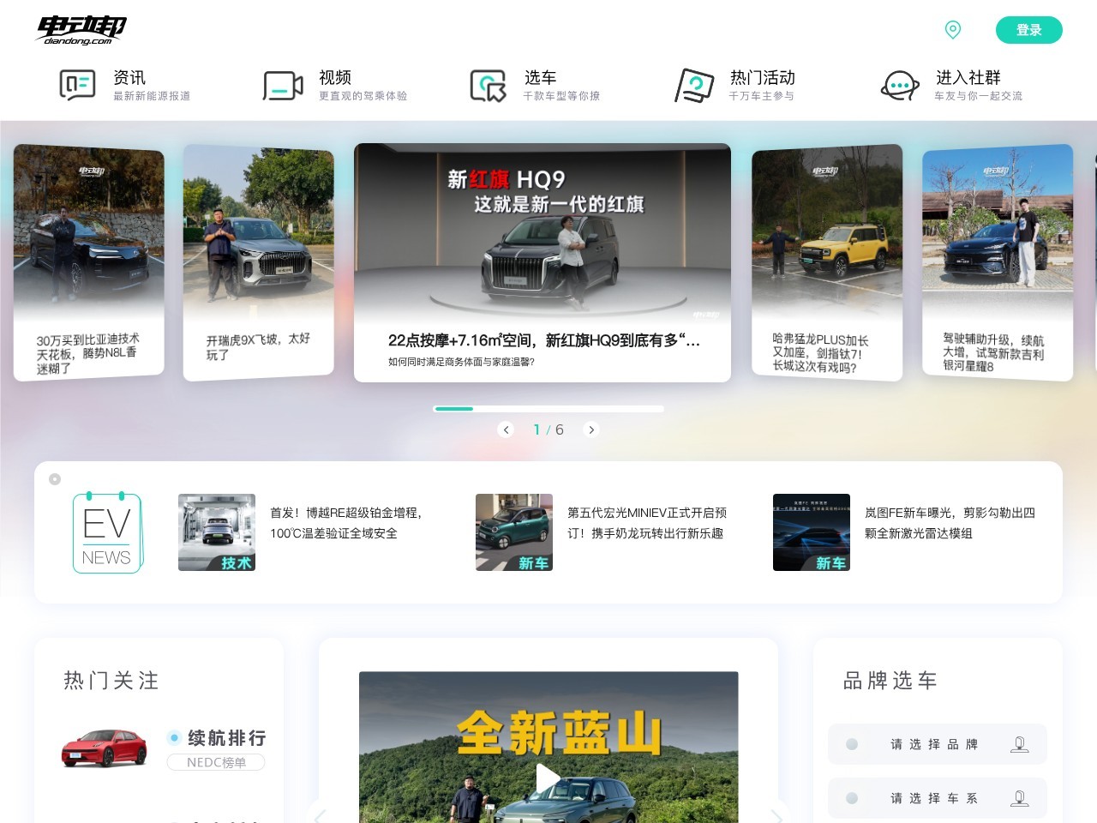Open the 宏光MINIEV 新车 news thumbnail
The image size is (1097, 823).
[514, 532]
